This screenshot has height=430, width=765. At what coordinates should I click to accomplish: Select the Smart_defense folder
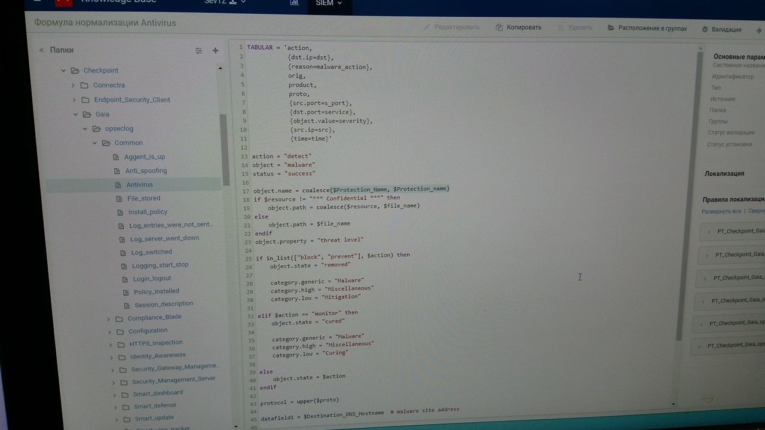[x=155, y=406]
